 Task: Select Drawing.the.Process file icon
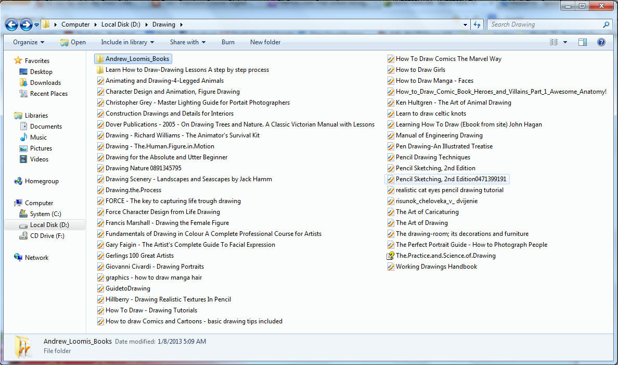100,190
